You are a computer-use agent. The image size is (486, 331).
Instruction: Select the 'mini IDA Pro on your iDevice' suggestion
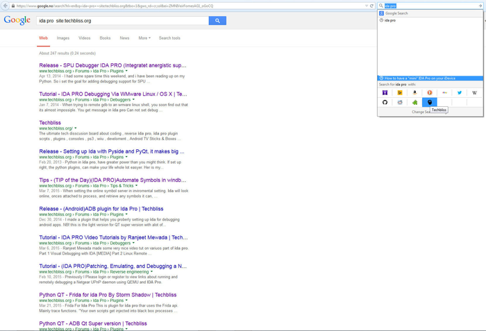430,78
